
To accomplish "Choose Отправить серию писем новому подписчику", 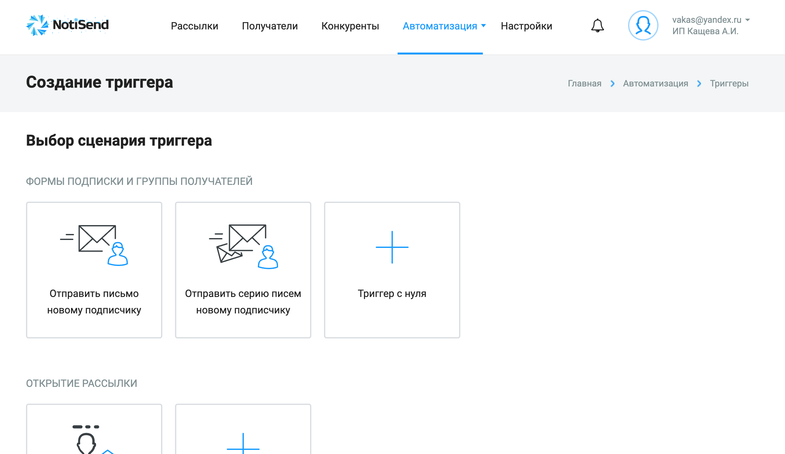I will (243, 301).
